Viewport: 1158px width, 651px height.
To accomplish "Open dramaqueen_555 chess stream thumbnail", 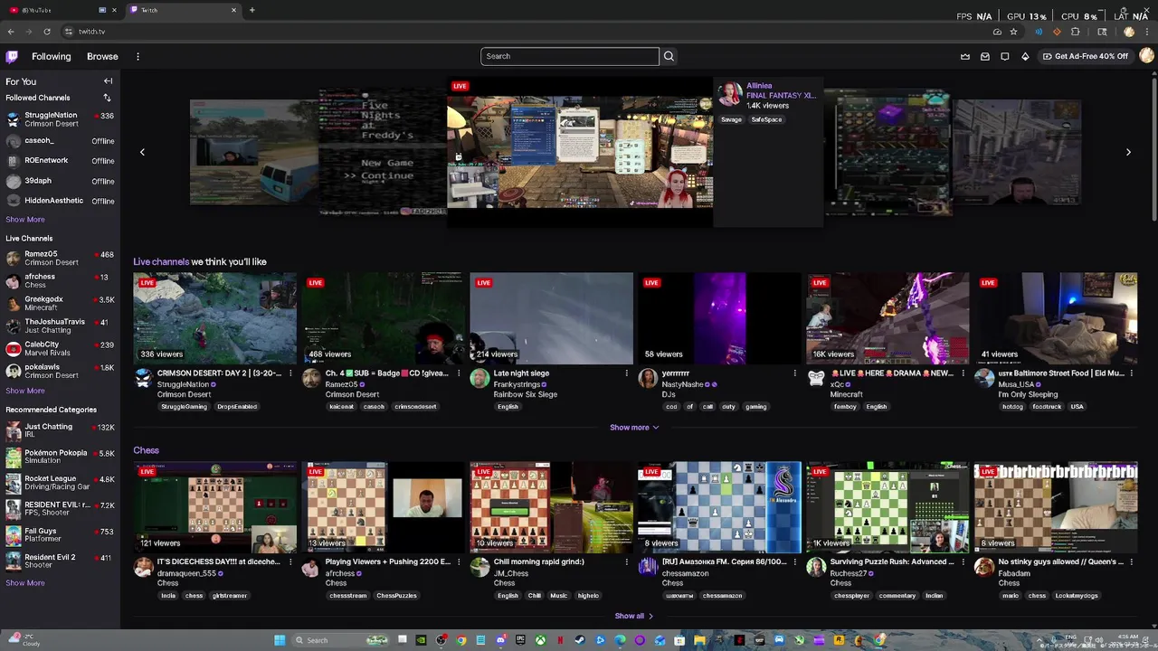I will tap(214, 507).
